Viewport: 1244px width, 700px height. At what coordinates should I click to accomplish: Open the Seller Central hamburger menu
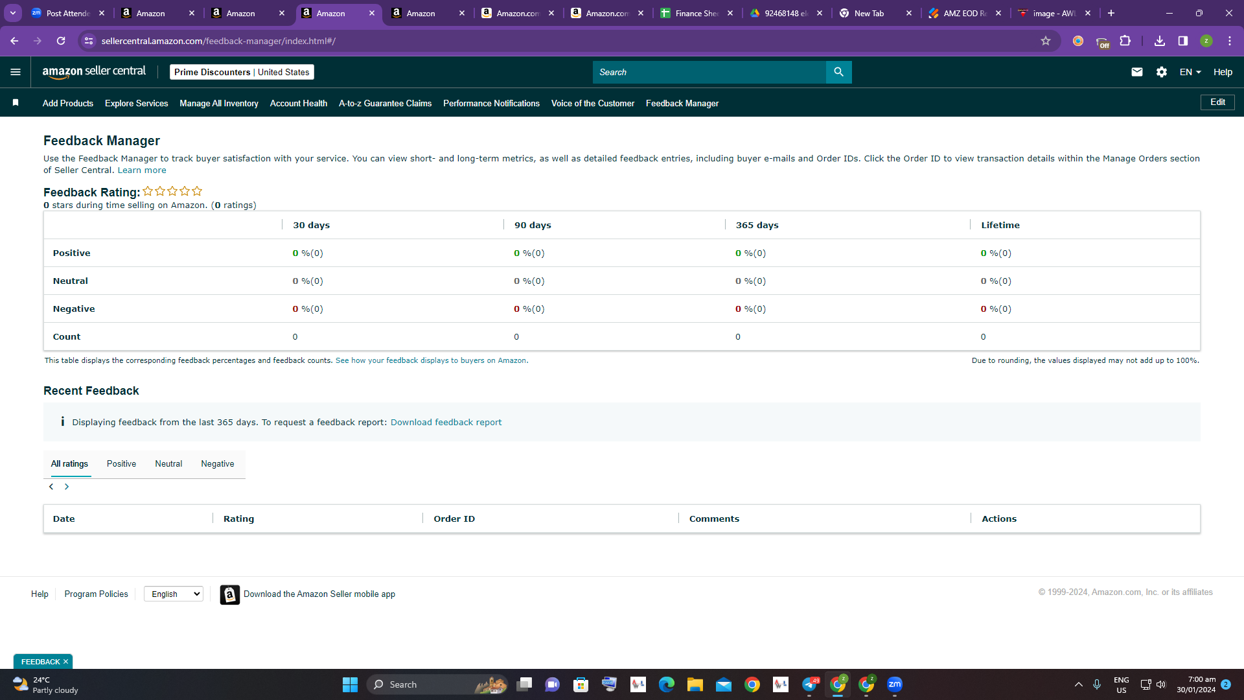16,72
